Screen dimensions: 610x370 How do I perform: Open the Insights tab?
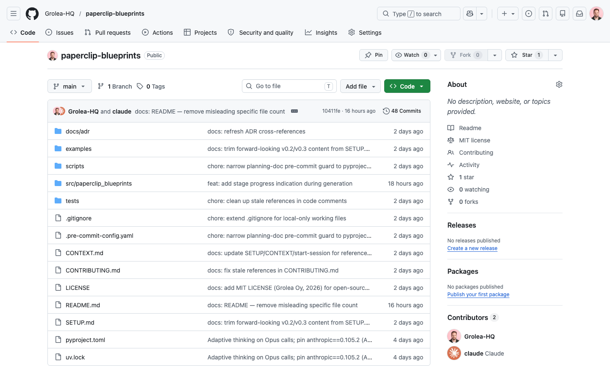(321, 33)
